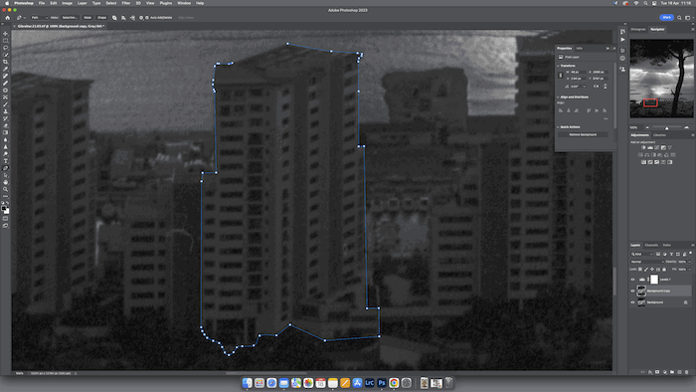Hide the Background copy layer
696x392 pixels.
coord(633,291)
